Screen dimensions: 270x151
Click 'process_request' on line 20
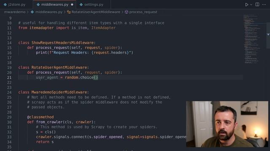[x=52, y=73]
